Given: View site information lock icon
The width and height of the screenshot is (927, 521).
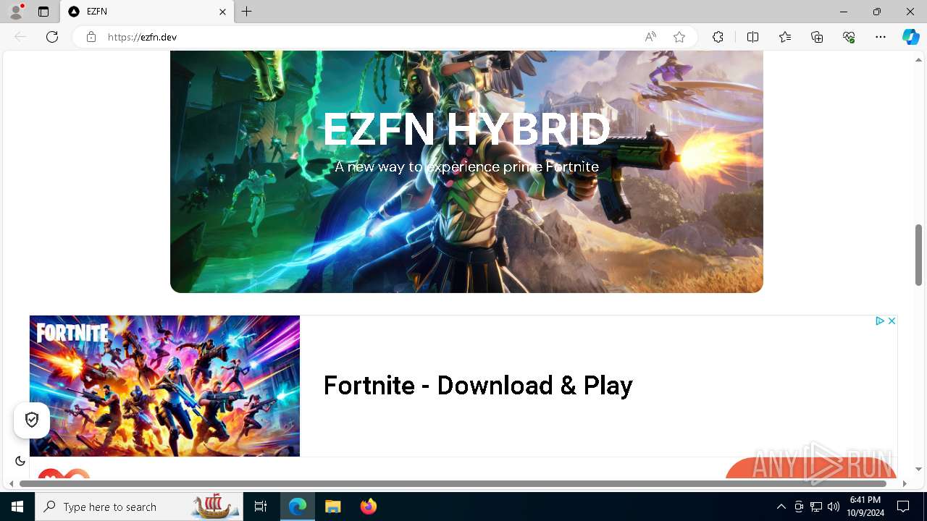Looking at the screenshot, I should click(x=91, y=37).
